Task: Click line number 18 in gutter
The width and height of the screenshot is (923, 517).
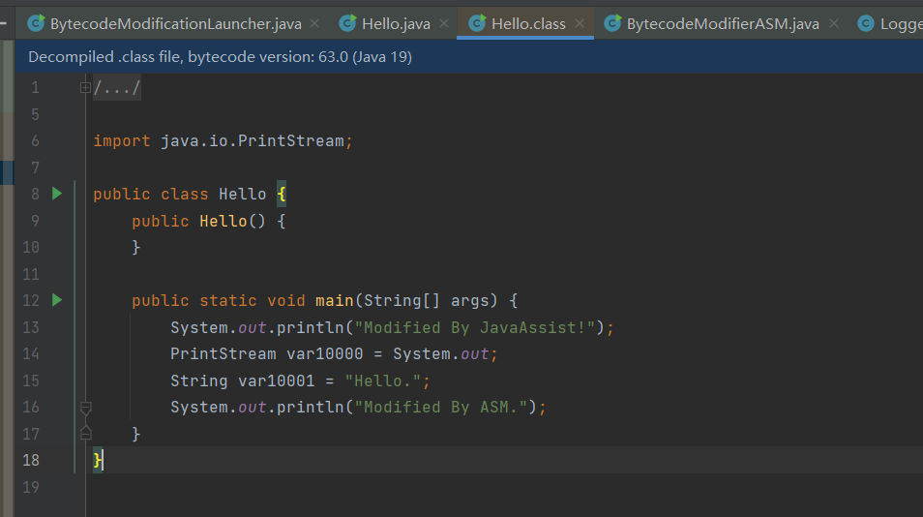Action: tap(31, 460)
